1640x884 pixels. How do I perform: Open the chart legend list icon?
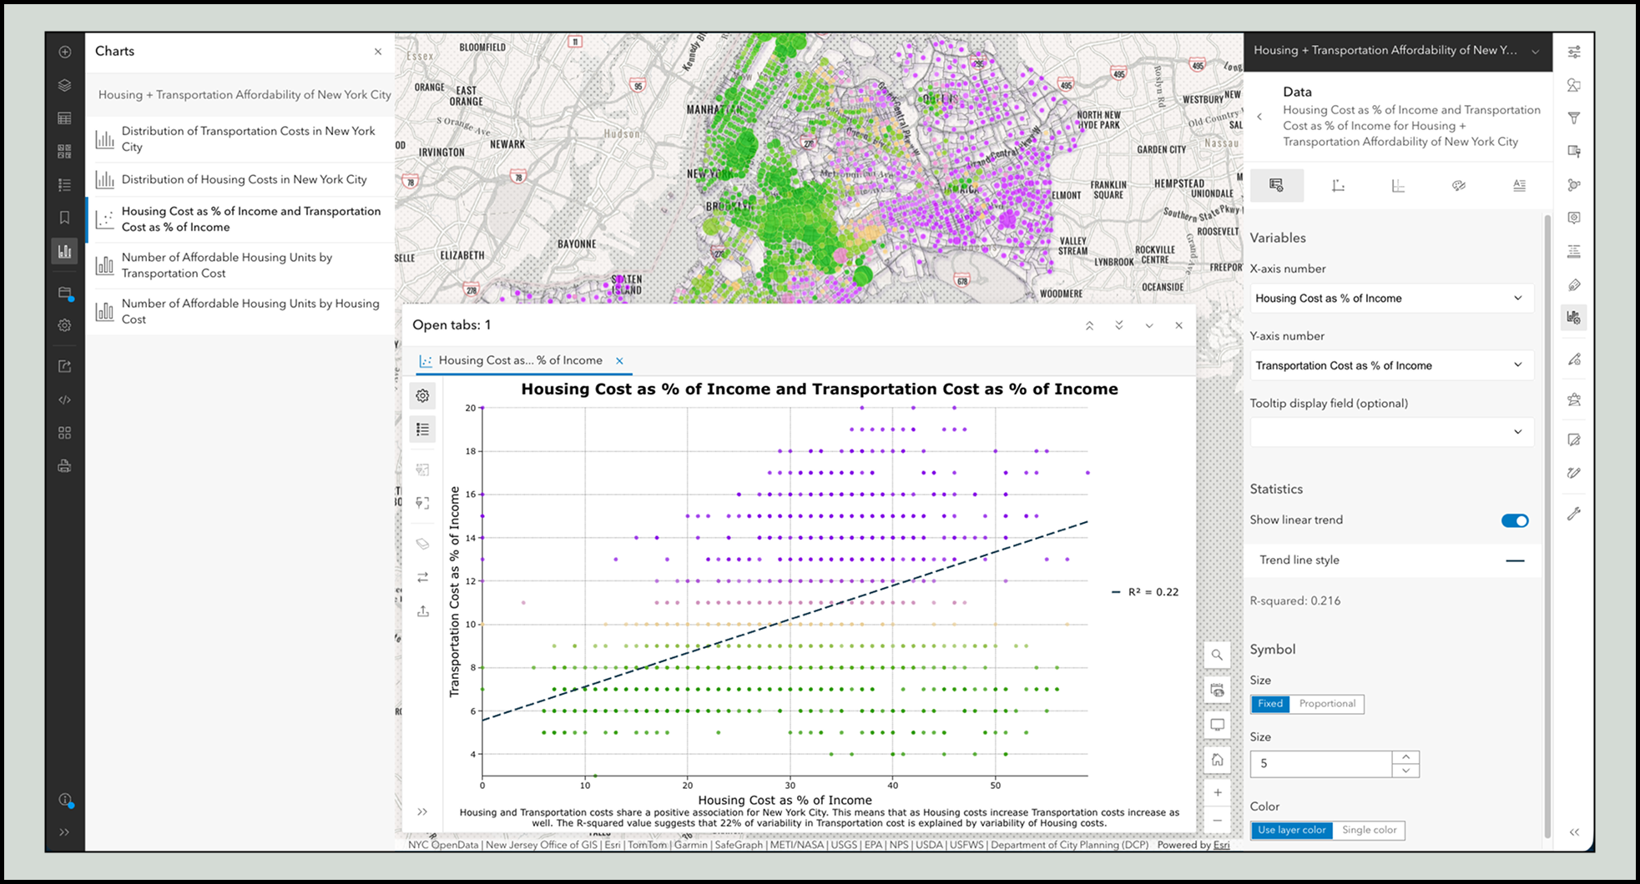(x=422, y=429)
